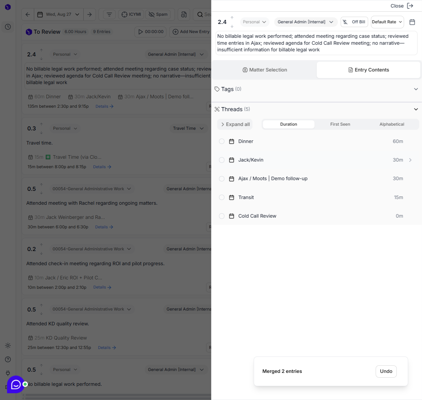Select the Transit thread radio button
The image size is (422, 400).
222,197
